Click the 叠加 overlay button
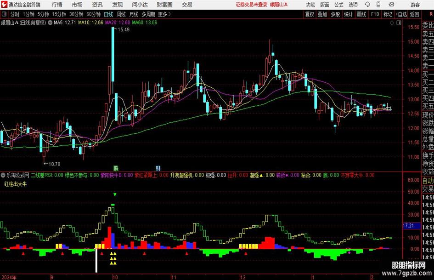This screenshot has height=280, width=434. tap(322, 14)
